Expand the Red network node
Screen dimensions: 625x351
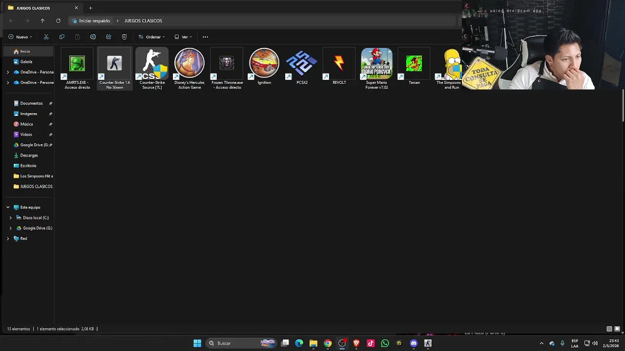[x=8, y=238]
